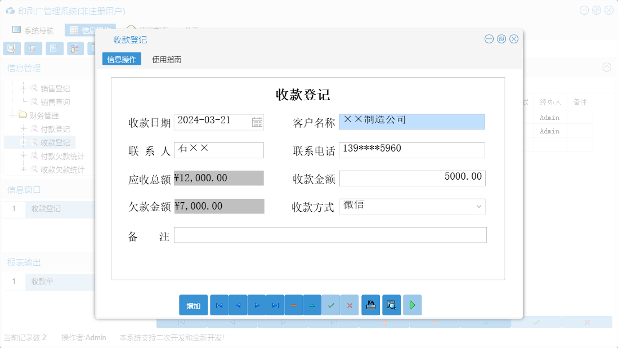This screenshot has height=348, width=618.
Task: Select the next record arrow icon
Action: coord(256,305)
